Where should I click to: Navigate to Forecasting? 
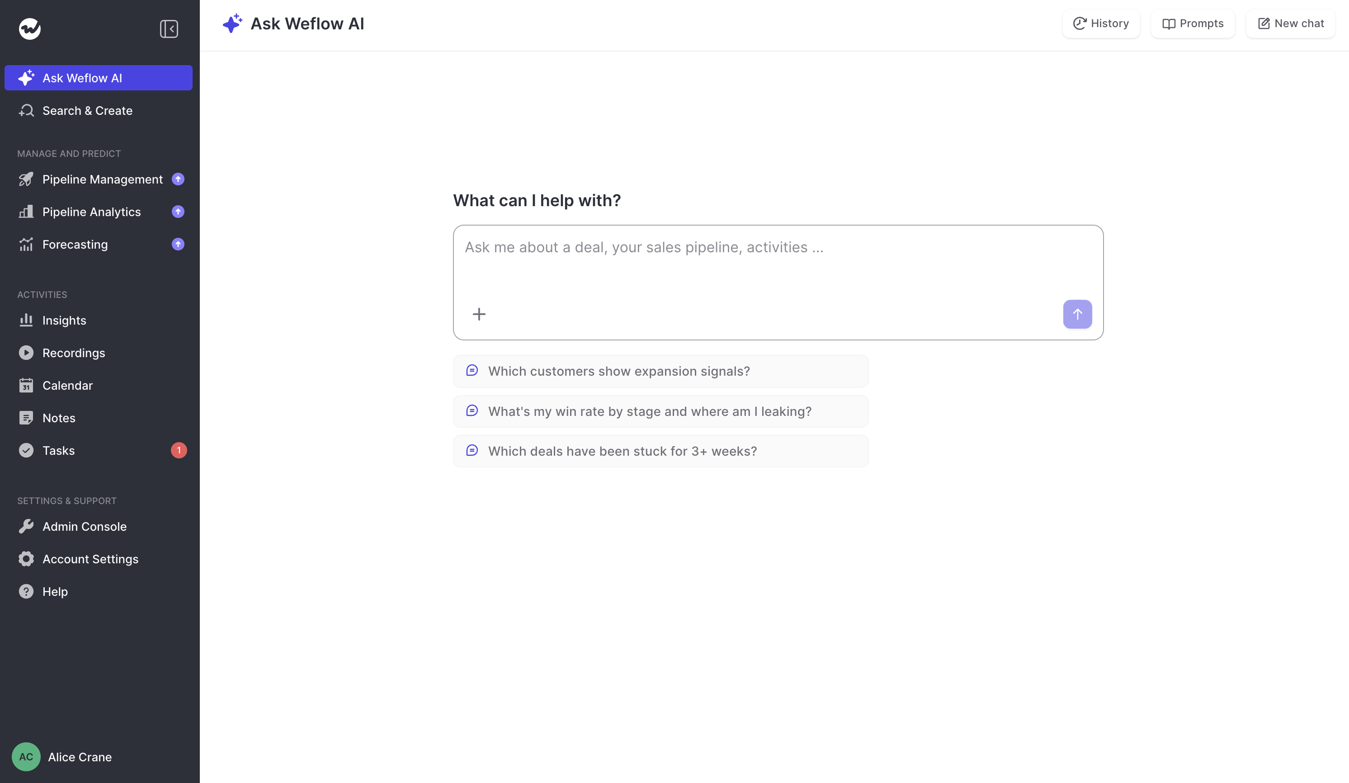point(99,245)
